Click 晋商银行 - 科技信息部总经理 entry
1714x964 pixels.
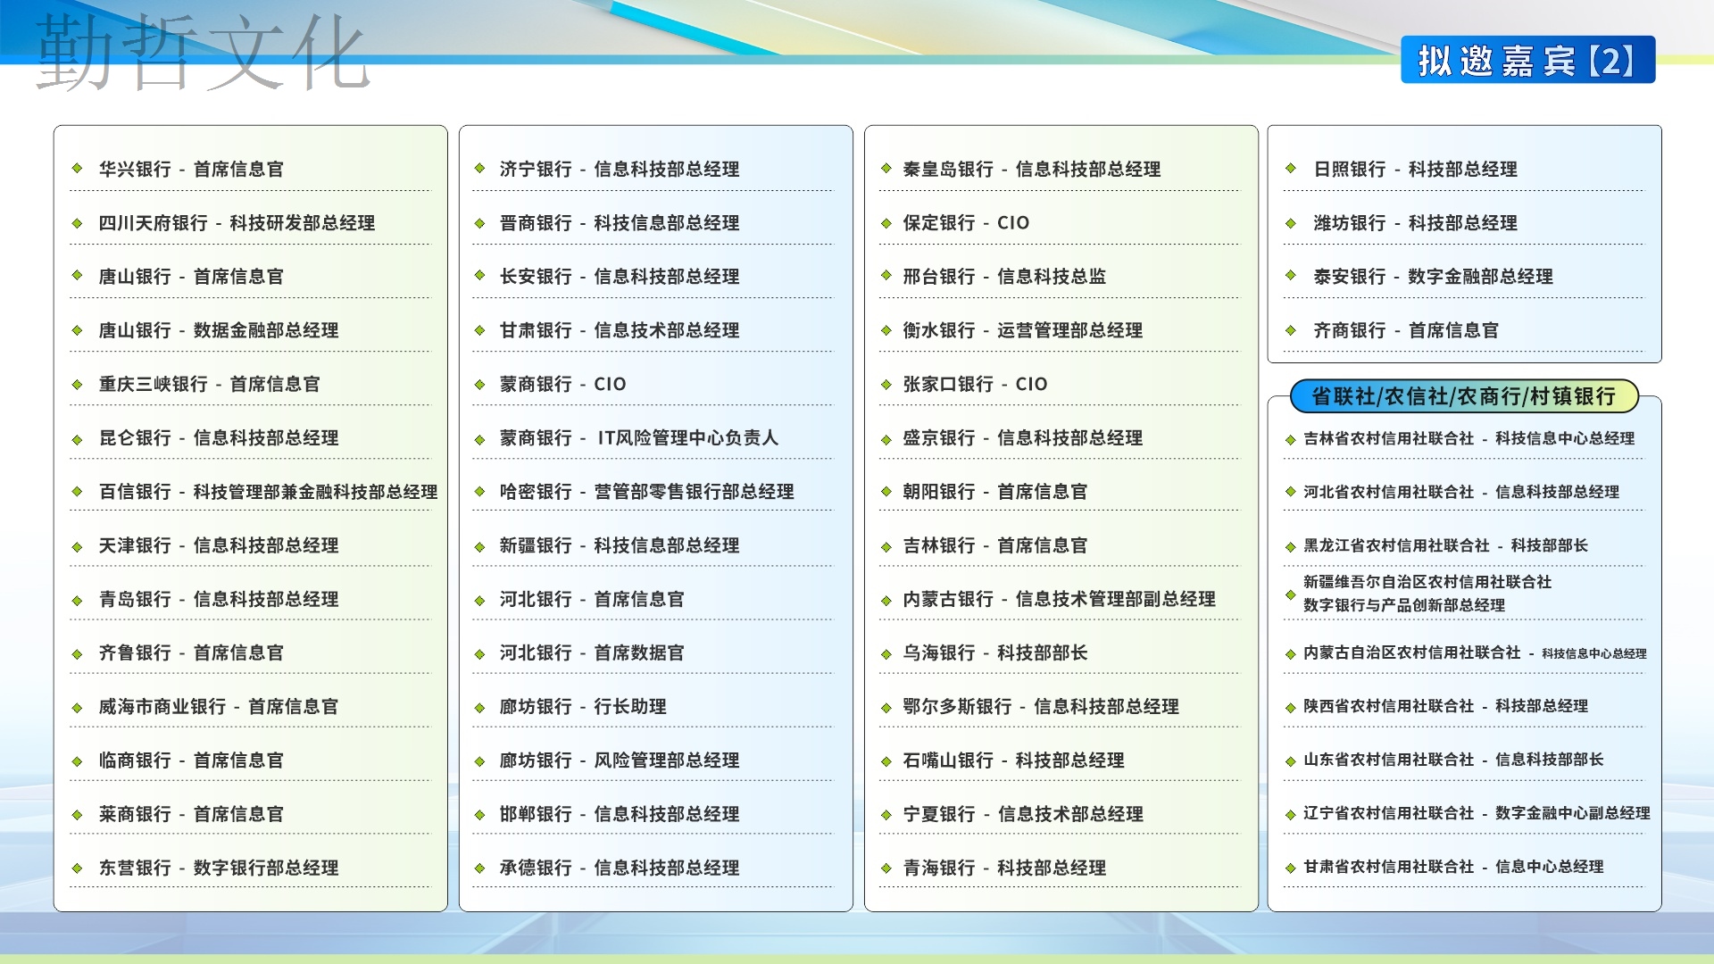(x=620, y=222)
